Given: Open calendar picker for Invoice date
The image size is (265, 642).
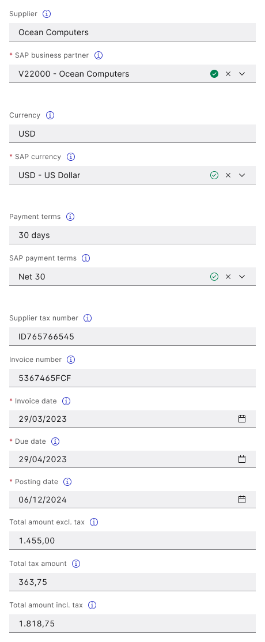Looking at the screenshot, I should [x=242, y=419].
